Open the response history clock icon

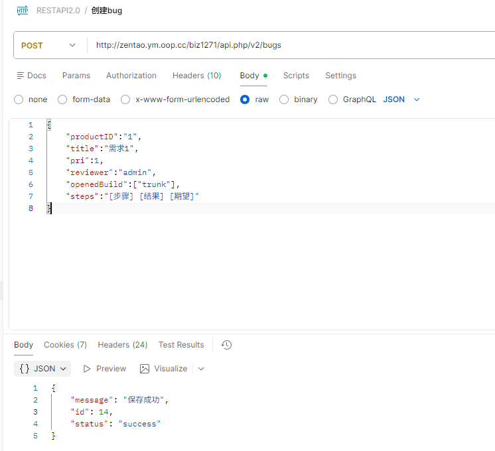pos(226,345)
